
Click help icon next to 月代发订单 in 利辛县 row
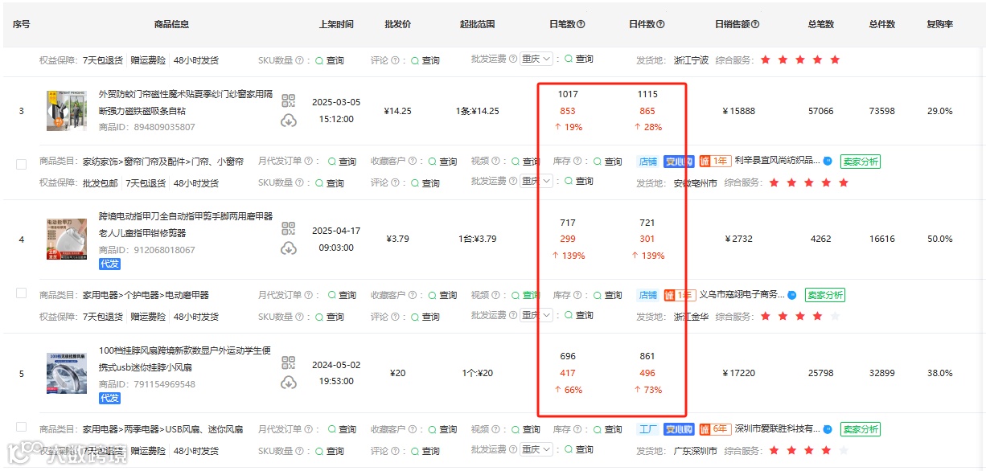tap(308, 161)
